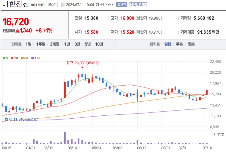Image resolution: width=226 pixels, height=152 pixels.
Task: Switch to 월봉 candlestick chart
Action: (191, 44)
